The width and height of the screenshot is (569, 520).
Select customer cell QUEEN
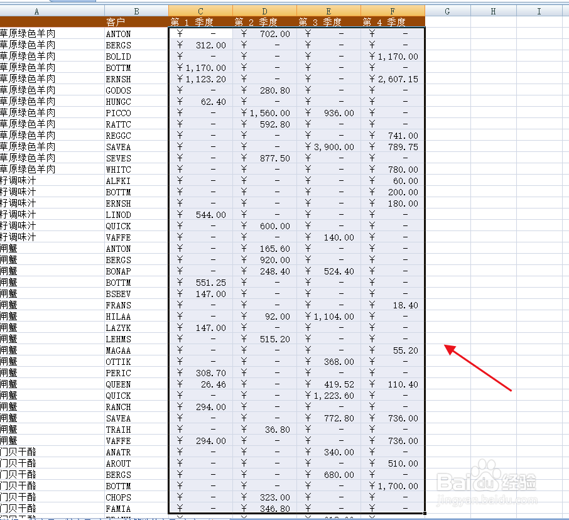click(136, 384)
